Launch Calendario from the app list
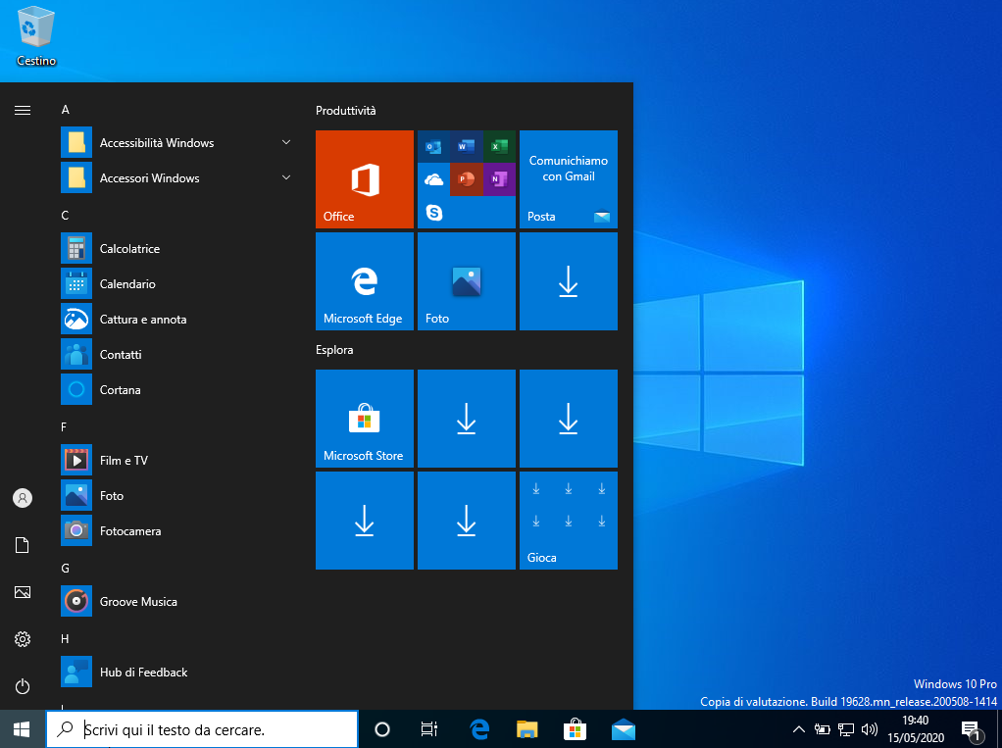1002x748 pixels. [x=177, y=283]
